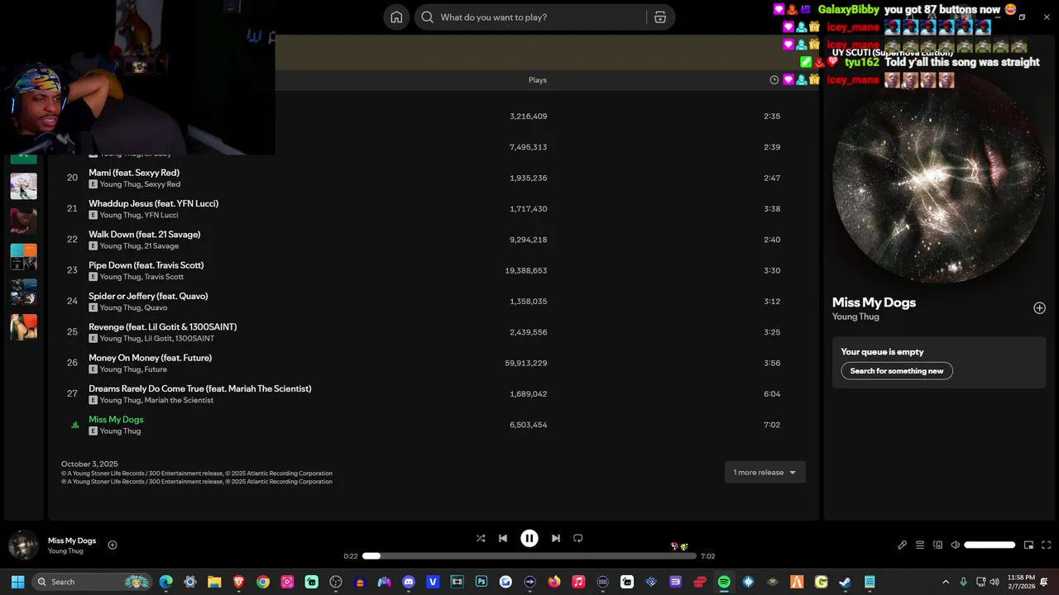The image size is (1059, 595).
Task: Open Discord from the taskbar
Action: (409, 582)
